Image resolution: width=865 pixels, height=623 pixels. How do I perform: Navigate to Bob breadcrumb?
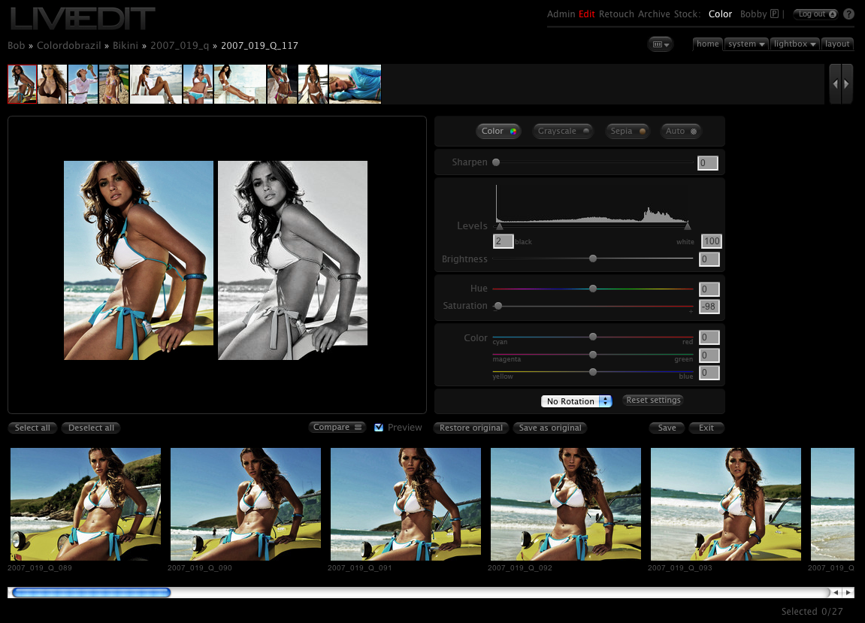(16, 45)
